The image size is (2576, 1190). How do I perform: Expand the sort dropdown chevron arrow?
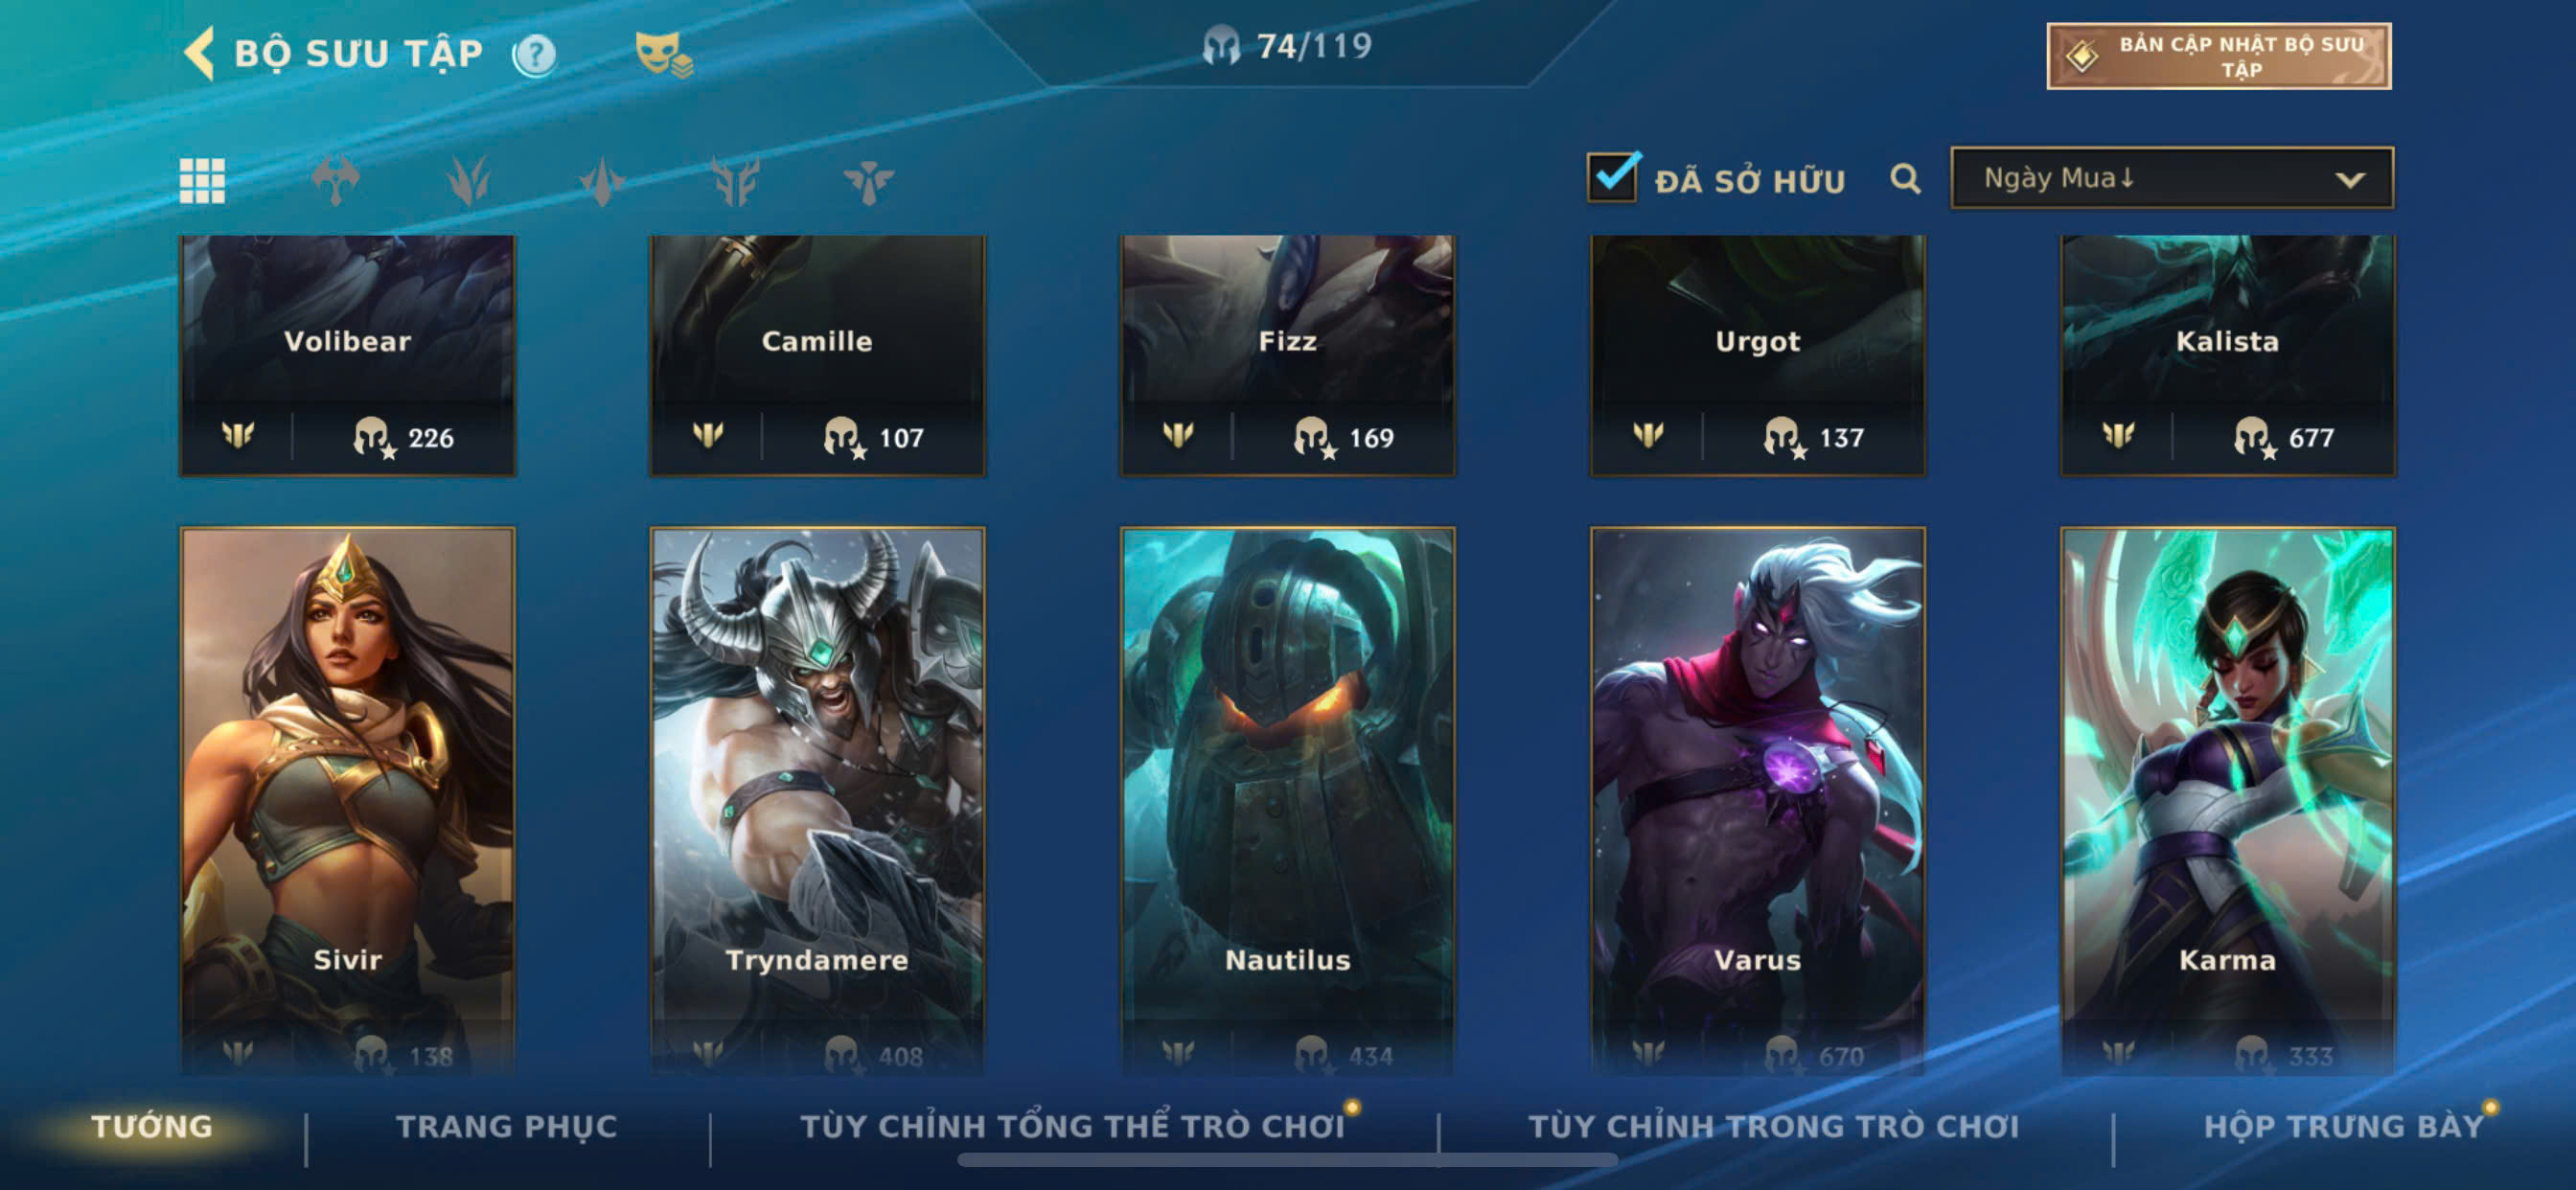(2349, 180)
